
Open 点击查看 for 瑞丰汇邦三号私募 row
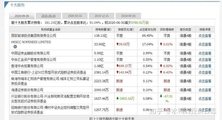click(205, 81)
